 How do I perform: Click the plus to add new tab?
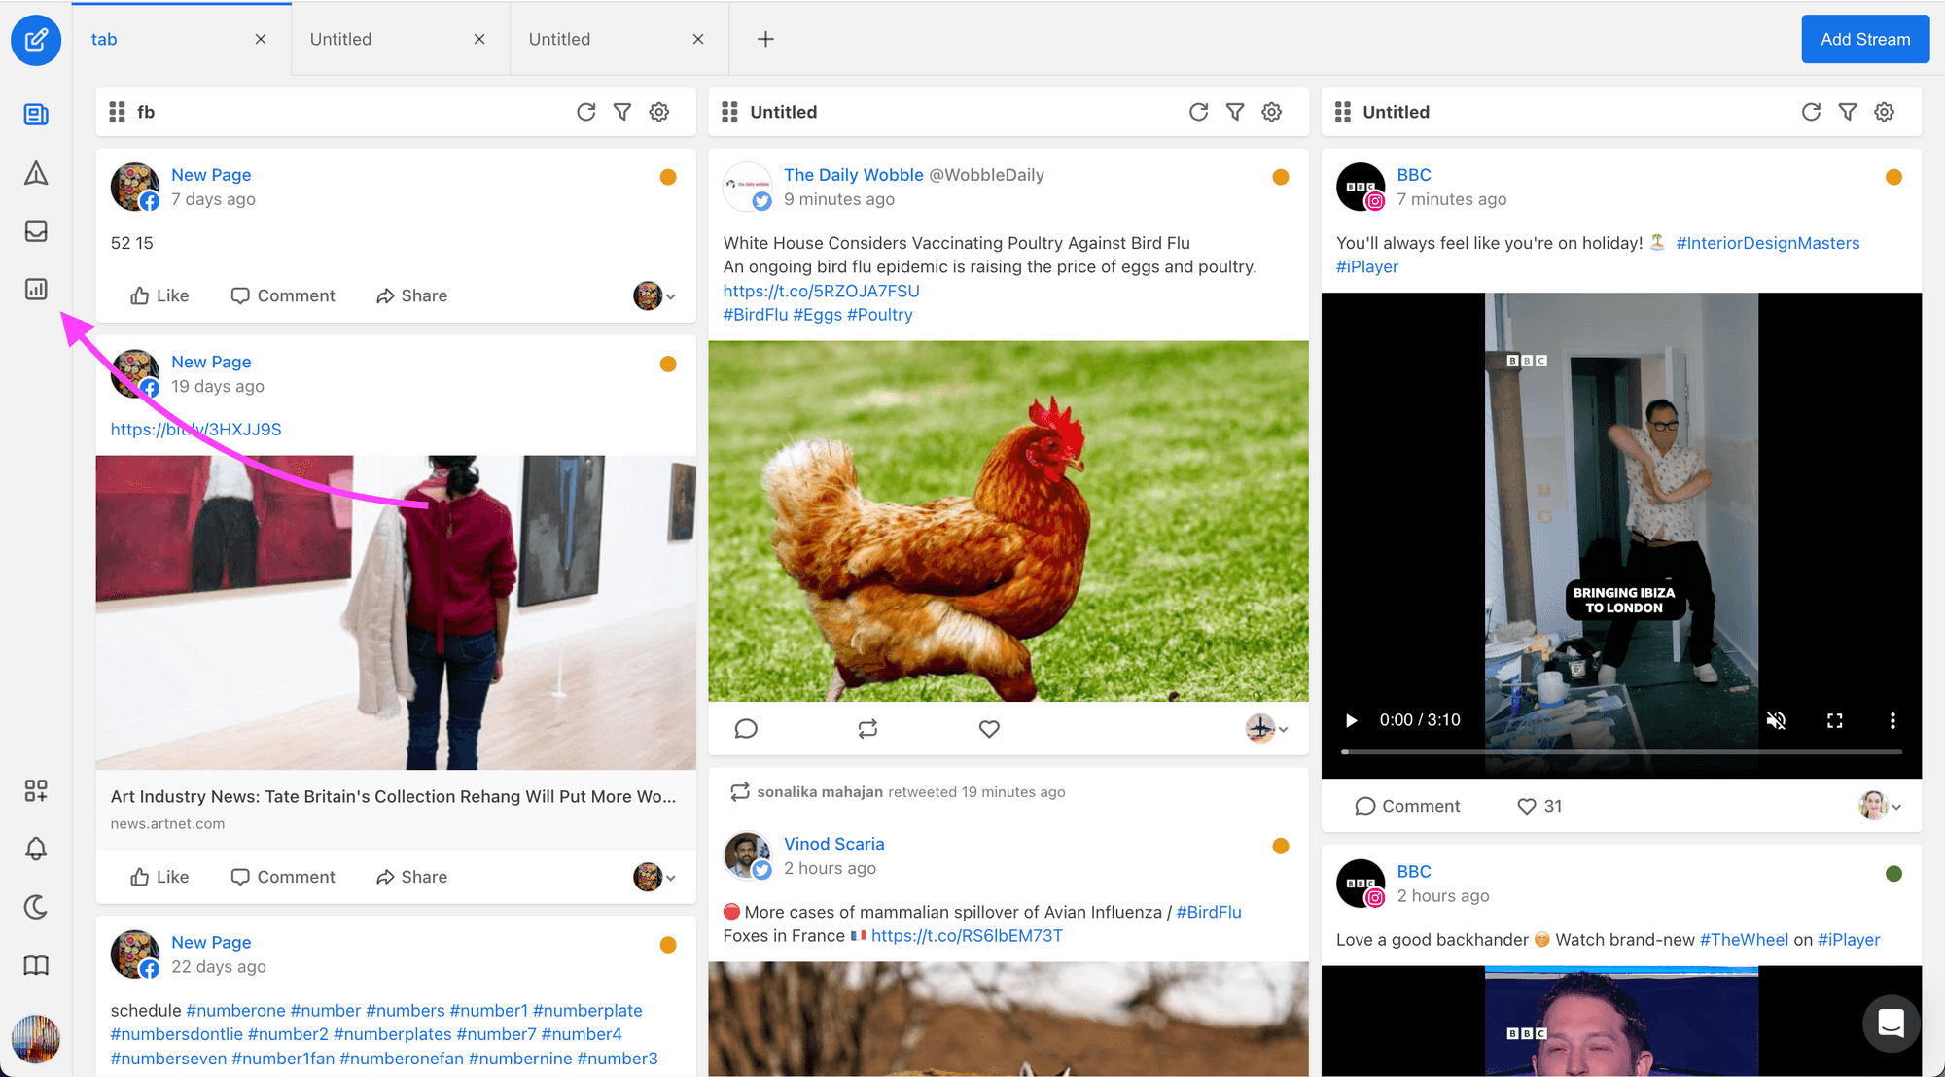pyautogui.click(x=765, y=39)
